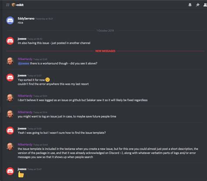Click the smiley emoji in joeeee's message
The width and height of the screenshot is (207, 181).
(x=48, y=80)
